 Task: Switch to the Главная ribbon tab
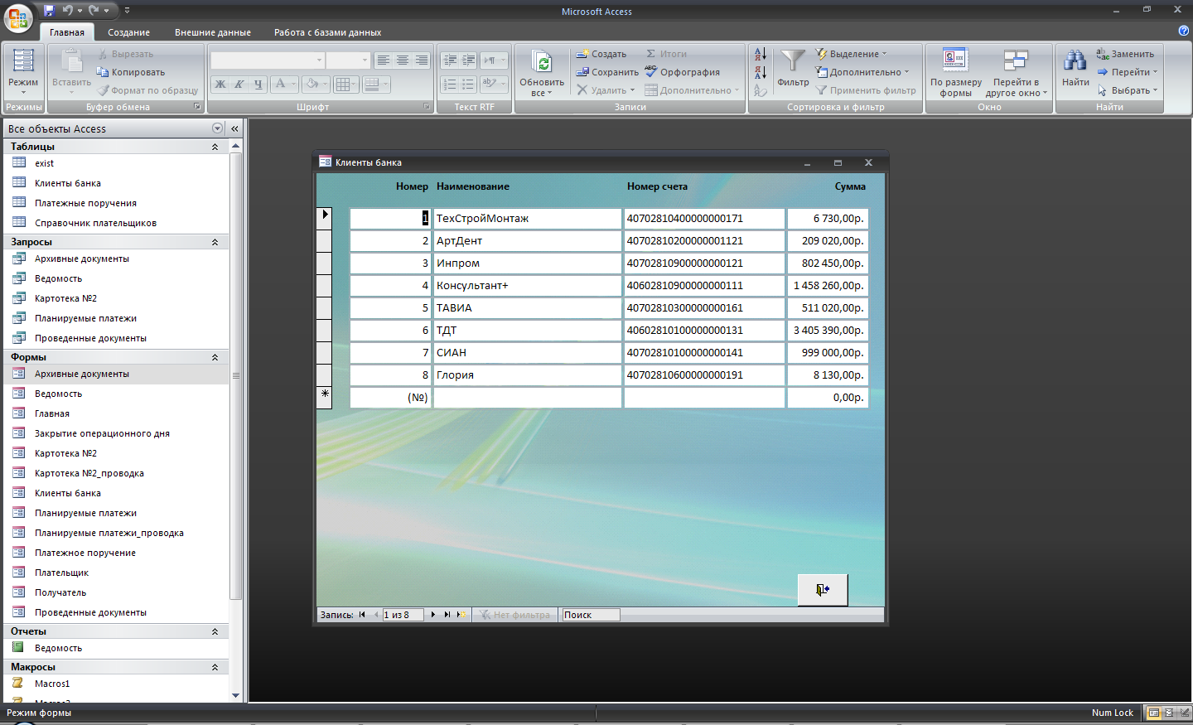(x=67, y=32)
